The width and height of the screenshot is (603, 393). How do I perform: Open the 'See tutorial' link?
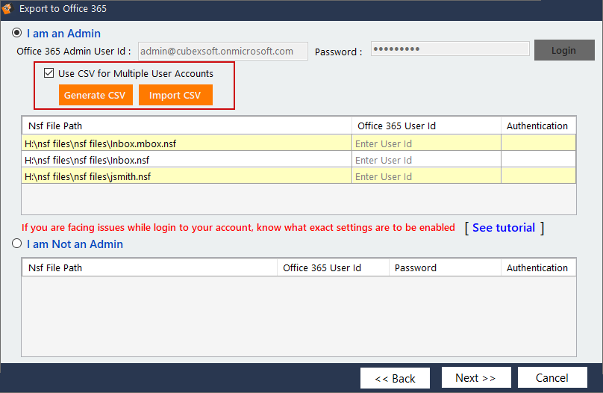(x=503, y=228)
